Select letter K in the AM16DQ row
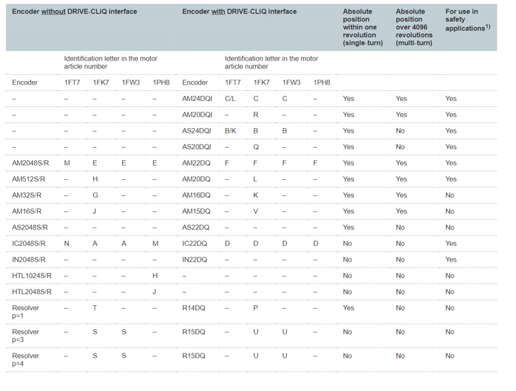The image size is (516, 391). pyautogui.click(x=256, y=195)
